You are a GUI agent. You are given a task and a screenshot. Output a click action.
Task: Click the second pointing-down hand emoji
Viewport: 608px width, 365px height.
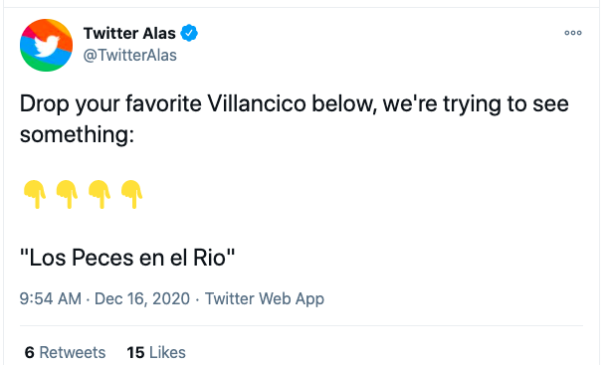pyautogui.click(x=67, y=194)
